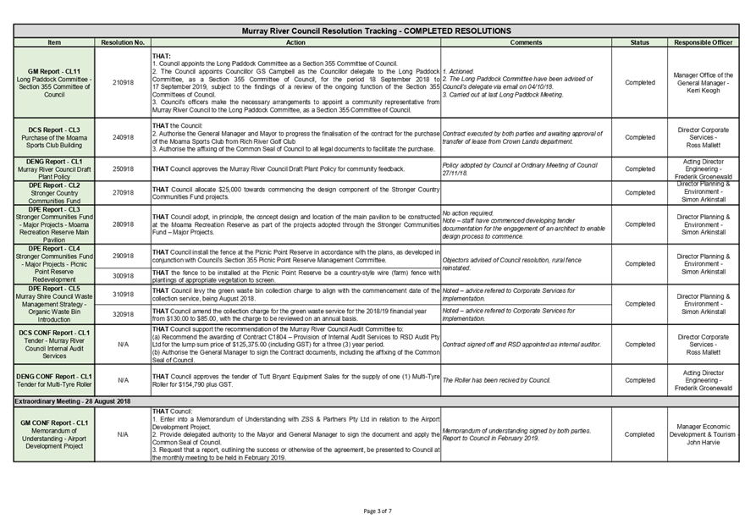The width and height of the screenshot is (756, 530).
Task: Click the DCS CONF Report Internal Audit Services item
Action: (x=54, y=344)
